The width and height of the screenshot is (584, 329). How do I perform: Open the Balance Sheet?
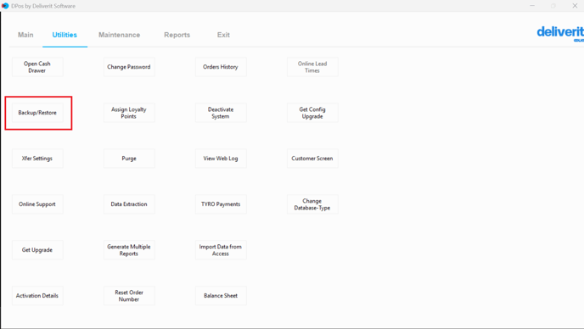221,296
